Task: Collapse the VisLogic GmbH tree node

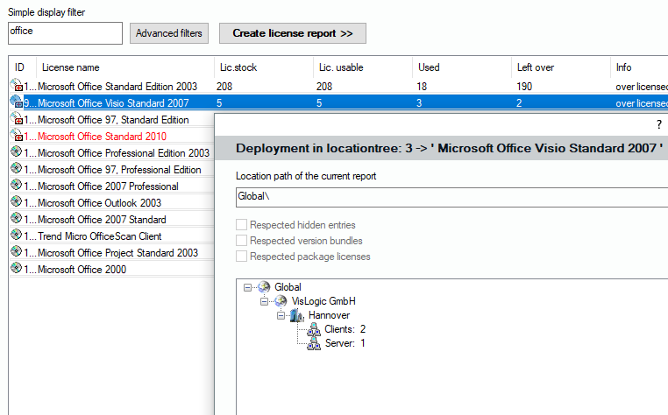Action: click(x=265, y=301)
